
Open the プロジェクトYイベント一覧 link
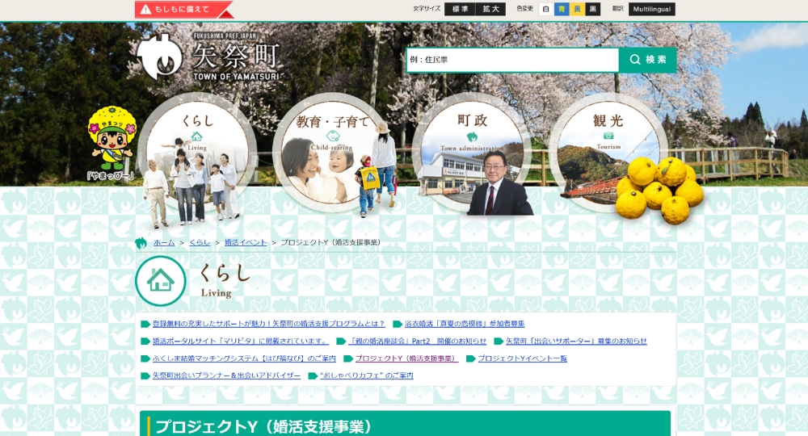click(522, 358)
